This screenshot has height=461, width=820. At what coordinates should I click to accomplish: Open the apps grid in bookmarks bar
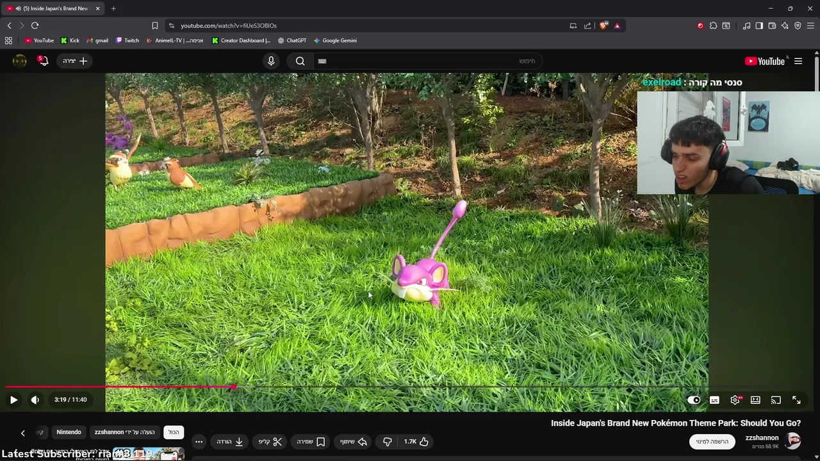tap(8, 40)
